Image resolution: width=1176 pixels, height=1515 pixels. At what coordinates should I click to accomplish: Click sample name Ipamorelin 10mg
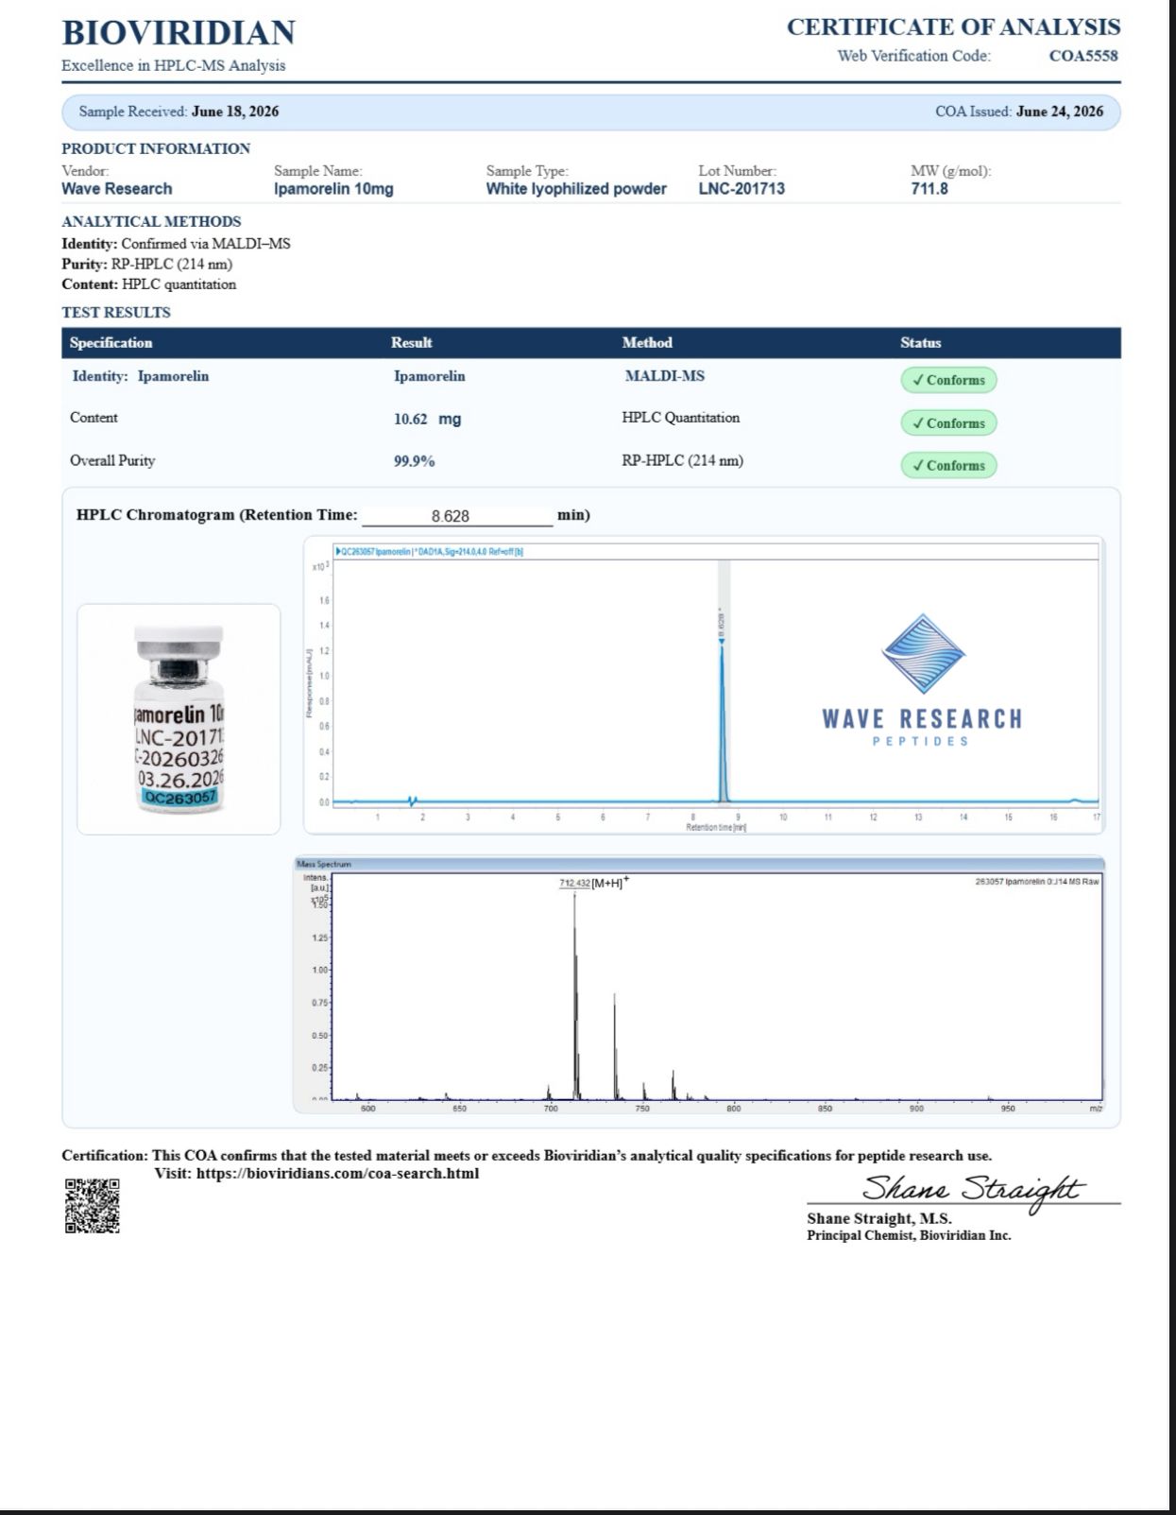tap(333, 188)
